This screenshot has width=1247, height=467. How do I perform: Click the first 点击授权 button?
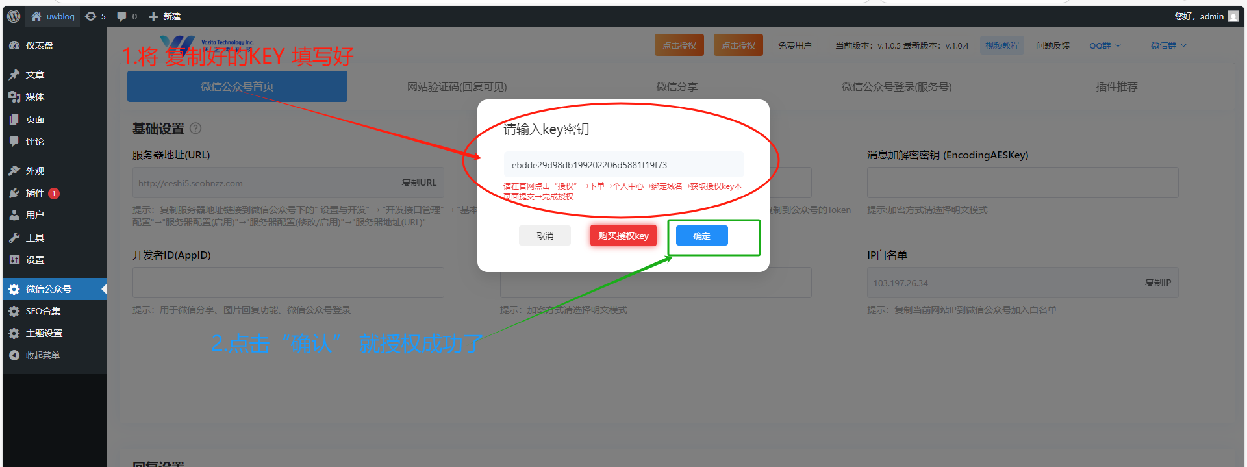pos(679,45)
